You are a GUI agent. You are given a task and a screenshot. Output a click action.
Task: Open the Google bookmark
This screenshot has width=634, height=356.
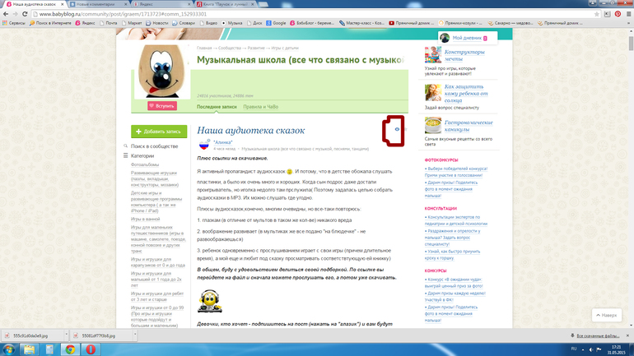[276, 23]
